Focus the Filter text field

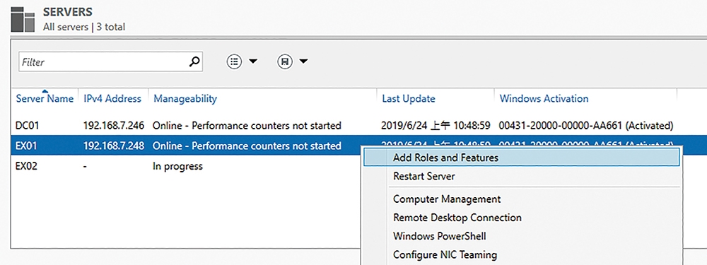(x=110, y=61)
